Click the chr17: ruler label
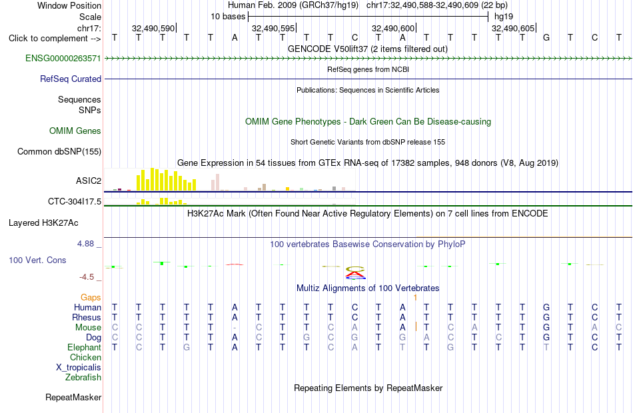Viewport: 633px width, 413px height. [x=89, y=28]
